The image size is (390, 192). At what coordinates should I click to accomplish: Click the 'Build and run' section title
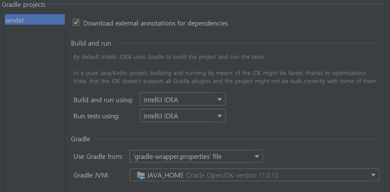tap(91, 43)
